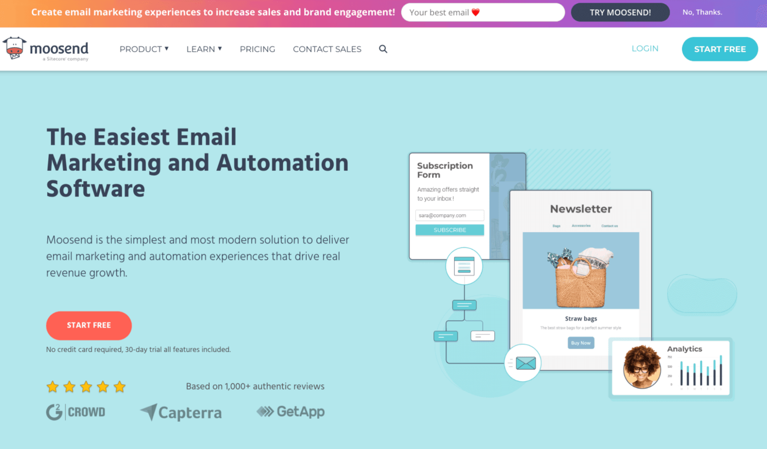Click the 'The Easiest Email Marketing' headline
Viewport: 767px width, 449px height.
coord(197,163)
